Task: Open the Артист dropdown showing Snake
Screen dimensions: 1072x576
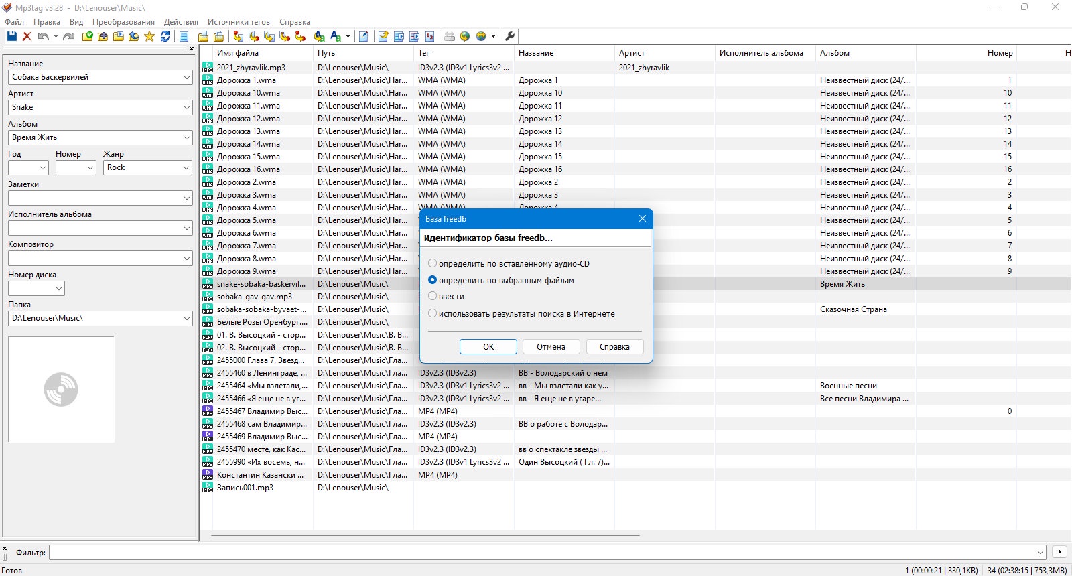Action: [x=186, y=107]
